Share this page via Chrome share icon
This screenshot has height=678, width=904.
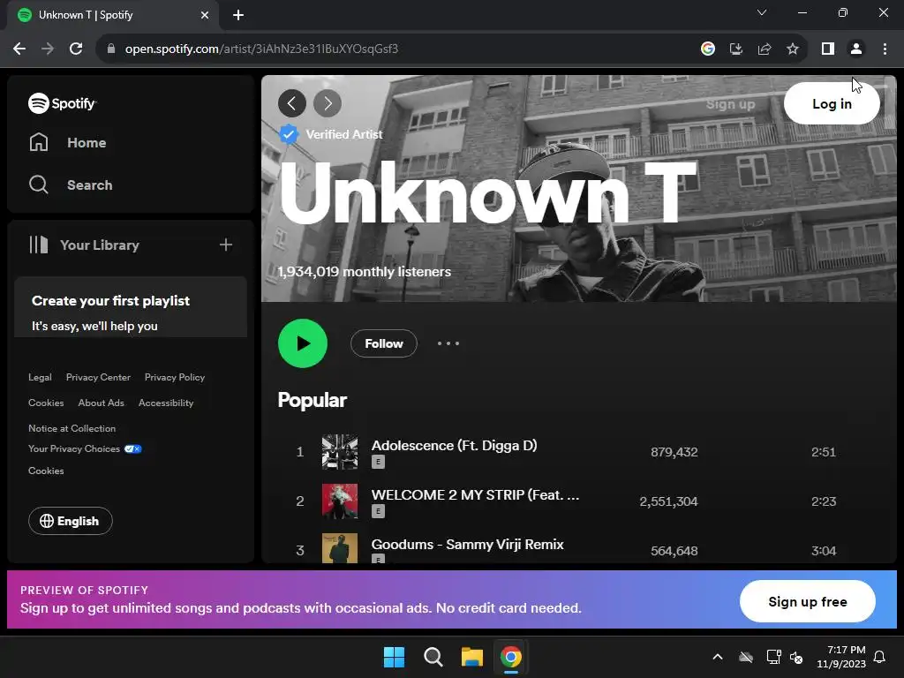point(765,49)
